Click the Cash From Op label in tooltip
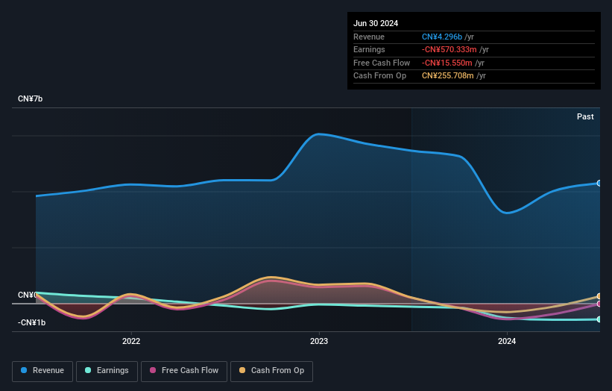Image resolution: width=612 pixels, height=391 pixels. point(379,76)
